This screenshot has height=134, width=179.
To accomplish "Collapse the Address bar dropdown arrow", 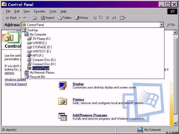I will pos(162,25).
